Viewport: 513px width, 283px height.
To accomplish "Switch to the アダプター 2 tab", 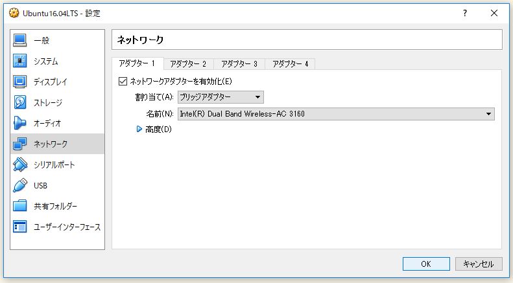I will (189, 63).
